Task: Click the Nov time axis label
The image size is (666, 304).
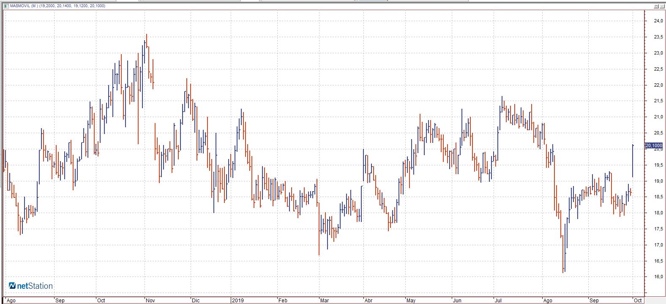Action: (150, 301)
